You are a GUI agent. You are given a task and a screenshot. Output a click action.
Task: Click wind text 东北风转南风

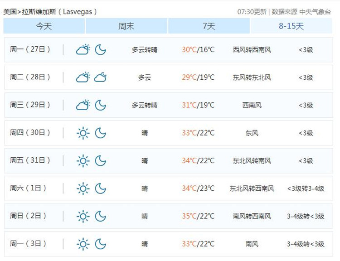[x=252, y=160]
